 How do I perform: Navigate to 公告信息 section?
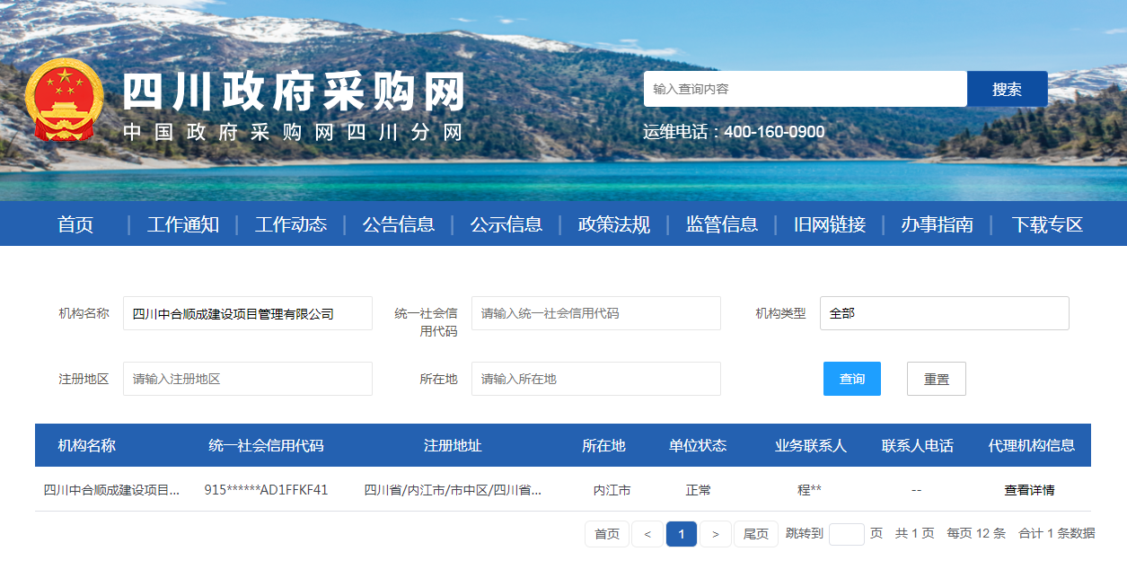click(399, 224)
